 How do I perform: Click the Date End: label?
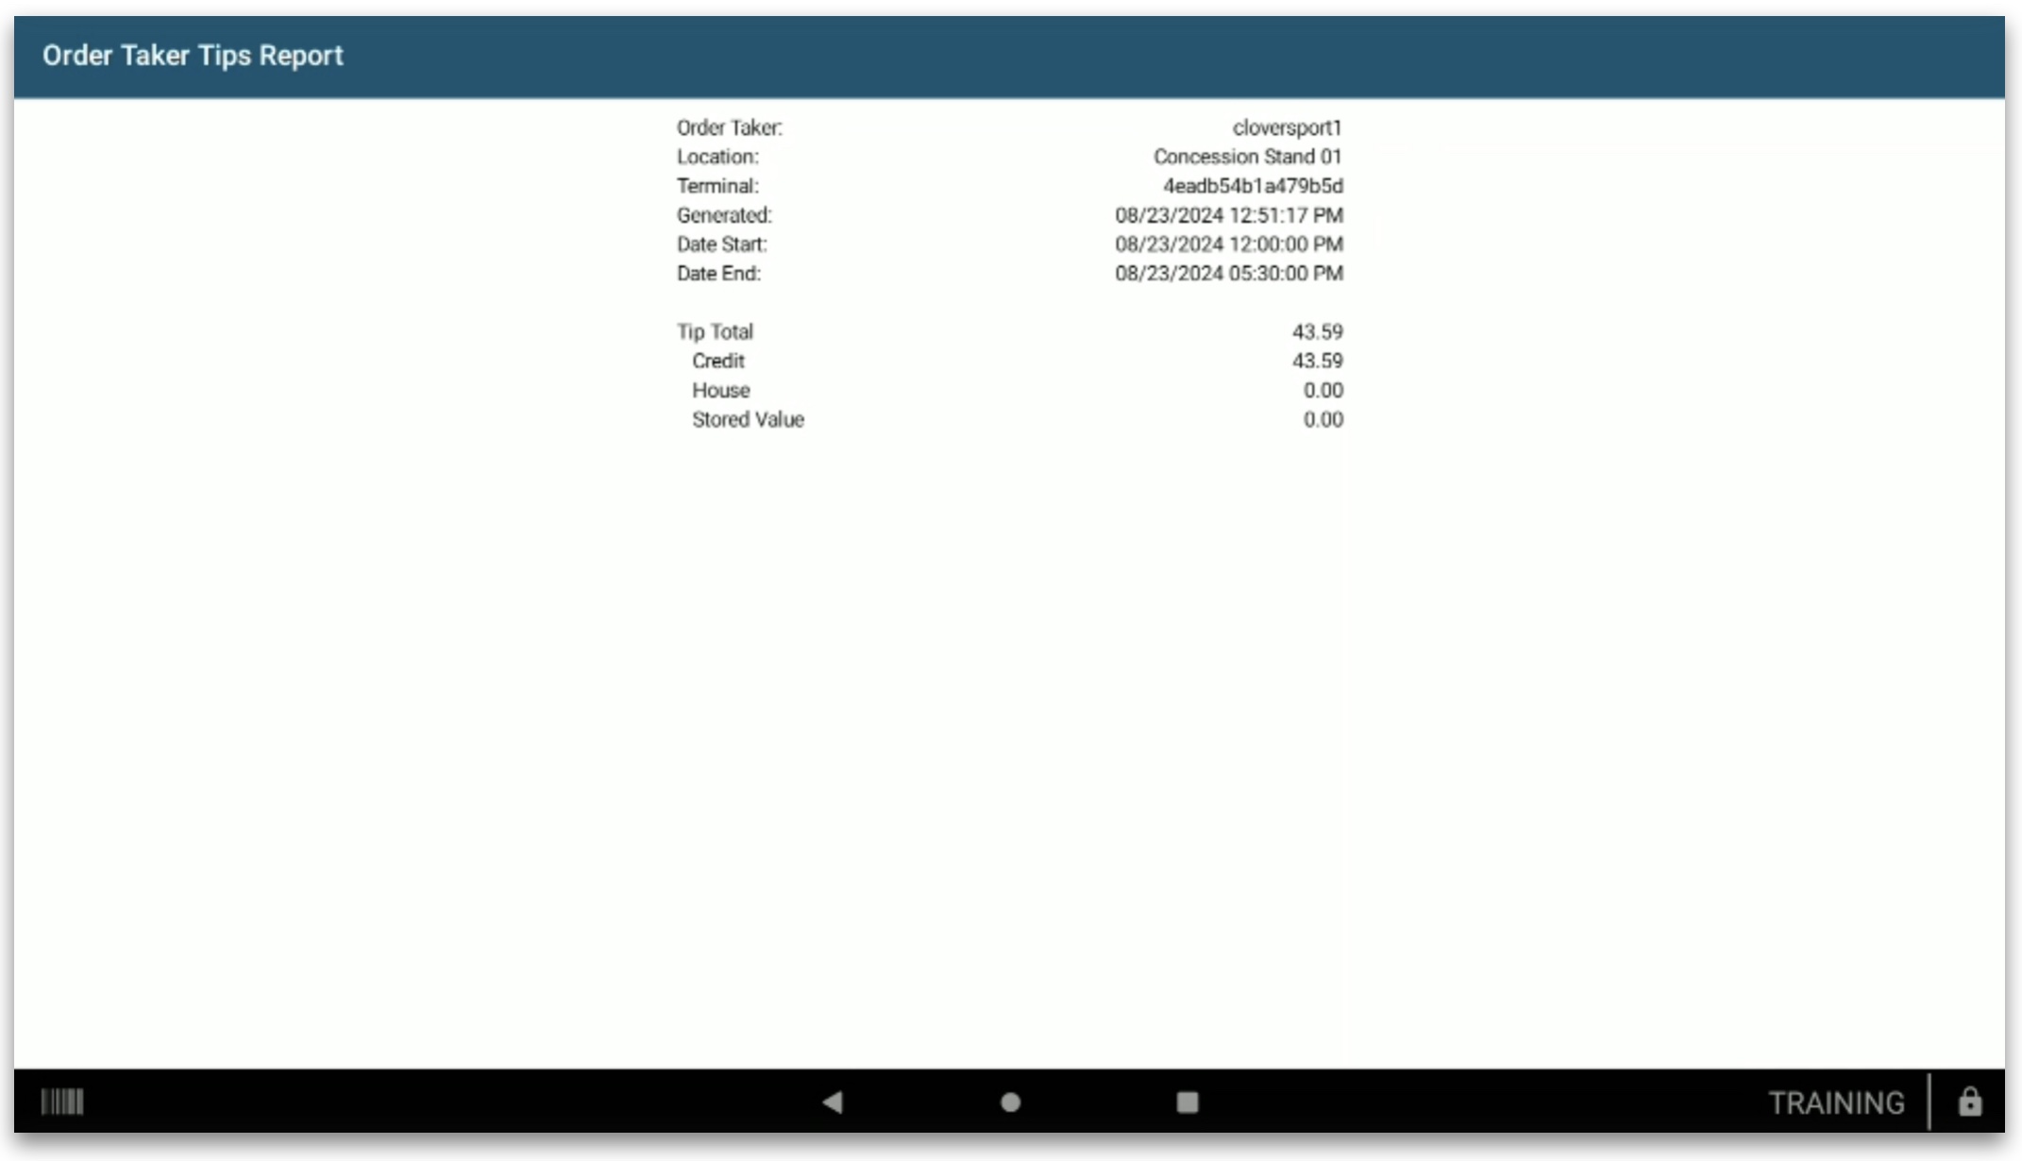718,274
